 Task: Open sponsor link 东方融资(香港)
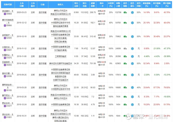61,50
